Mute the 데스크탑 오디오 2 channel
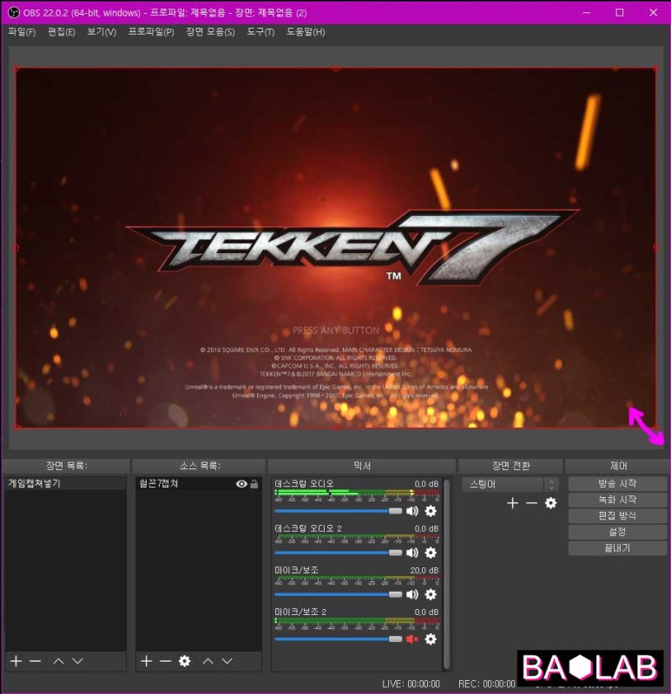The image size is (671, 694). tap(412, 553)
